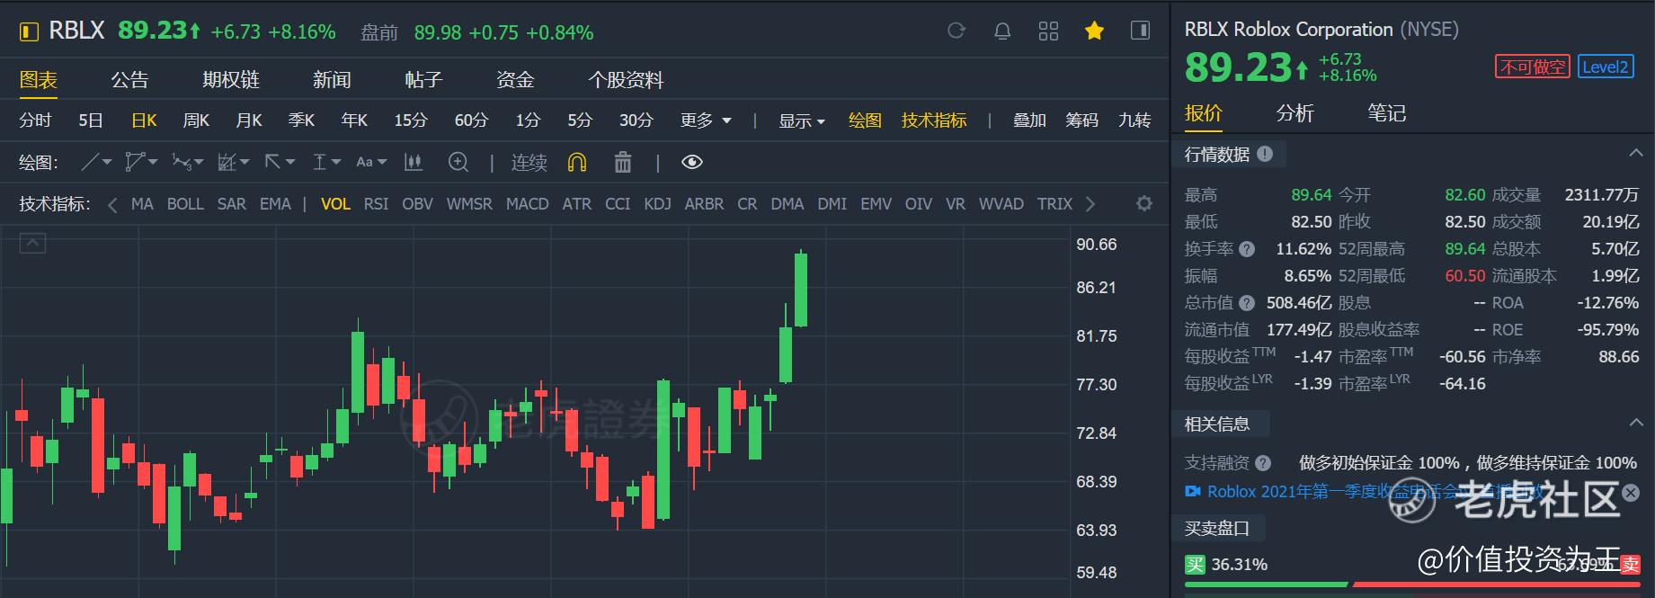Open line tool dropdown arrow
This screenshot has width=1655, height=598.
(x=107, y=163)
